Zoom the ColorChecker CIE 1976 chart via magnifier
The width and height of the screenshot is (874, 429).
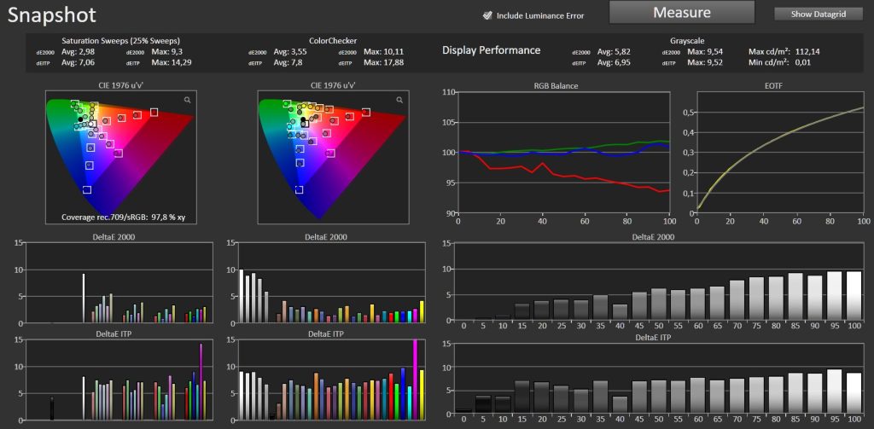click(399, 100)
